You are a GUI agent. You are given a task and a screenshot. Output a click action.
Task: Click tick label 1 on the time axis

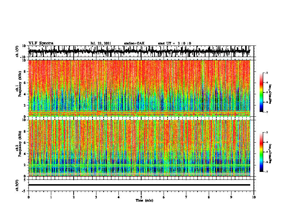click(51, 197)
